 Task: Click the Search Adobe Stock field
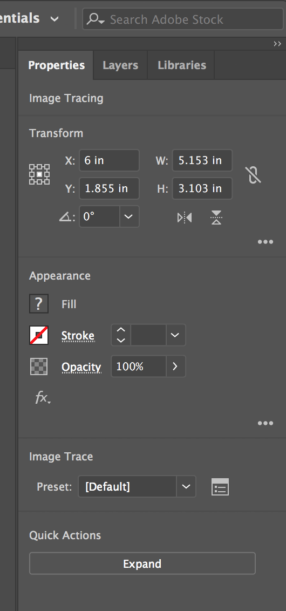pyautogui.click(x=183, y=19)
